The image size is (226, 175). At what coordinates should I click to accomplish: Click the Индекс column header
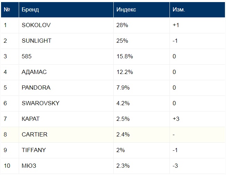[x=126, y=9]
